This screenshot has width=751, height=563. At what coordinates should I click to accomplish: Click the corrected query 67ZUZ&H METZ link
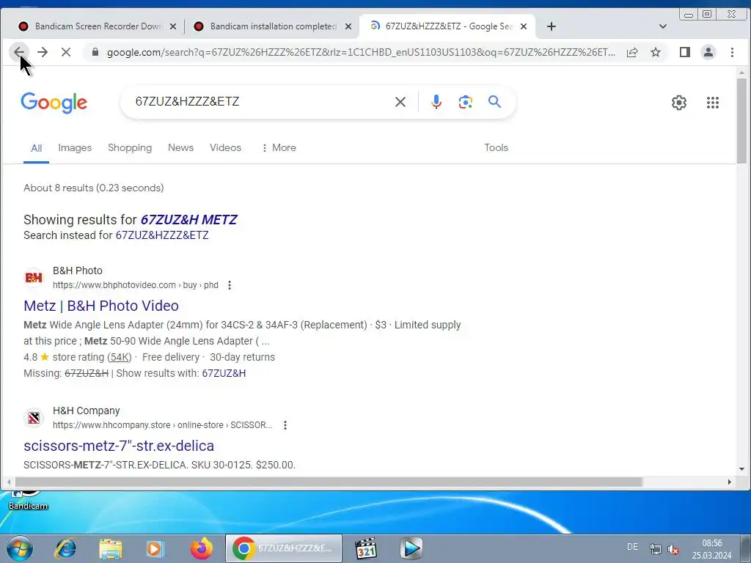pyautogui.click(x=188, y=219)
